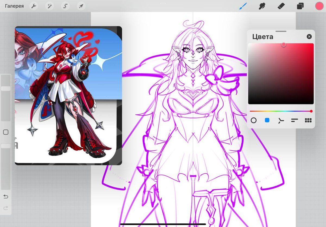Undo the last action
This screenshot has width=326, height=227.
[x=6, y=196]
